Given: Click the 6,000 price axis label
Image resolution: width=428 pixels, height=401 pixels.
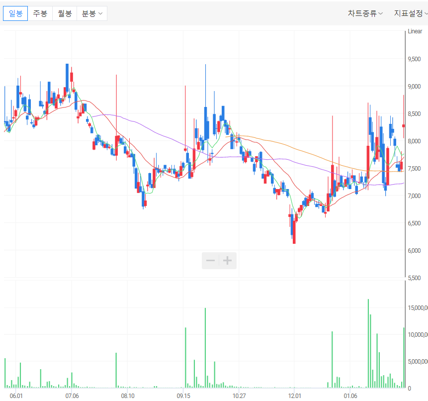Looking at the screenshot, I should (414, 250).
